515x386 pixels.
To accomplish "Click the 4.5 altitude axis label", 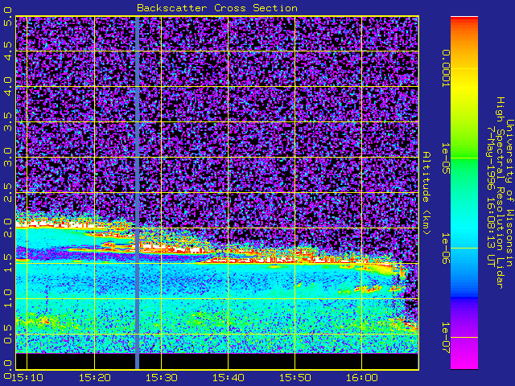I will pos(7,51).
